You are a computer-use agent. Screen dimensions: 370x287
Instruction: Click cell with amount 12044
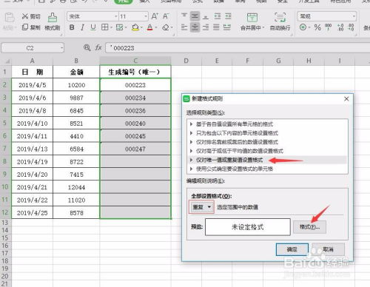point(76,187)
